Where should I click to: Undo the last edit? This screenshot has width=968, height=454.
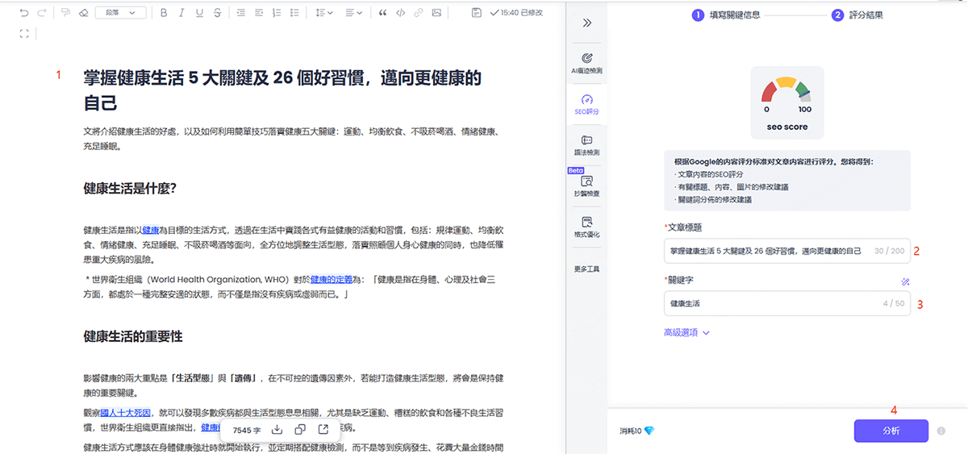click(x=24, y=13)
